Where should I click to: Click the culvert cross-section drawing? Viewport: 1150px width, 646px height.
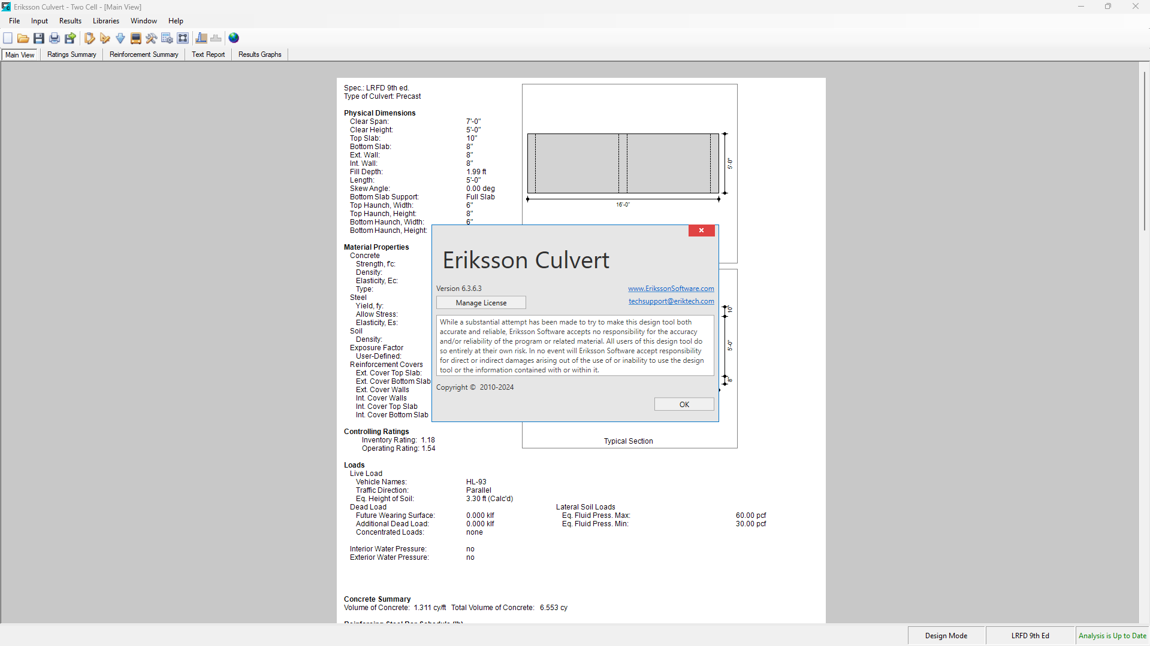pos(623,163)
